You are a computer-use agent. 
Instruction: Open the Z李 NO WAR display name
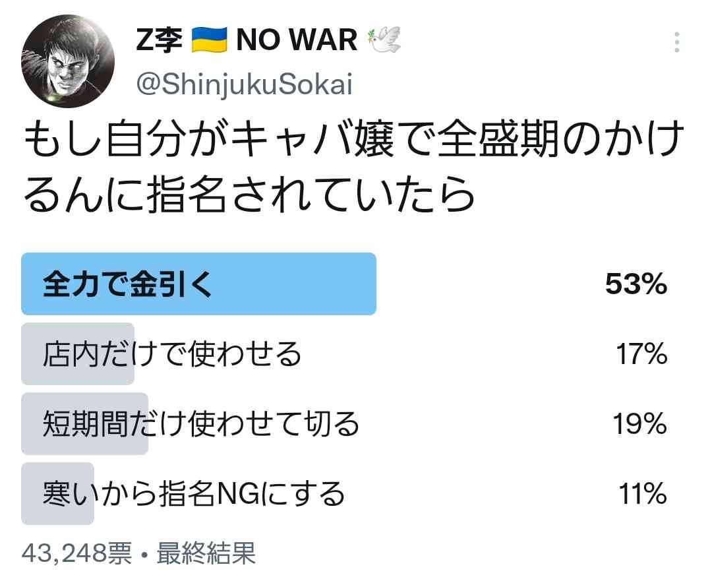pos(268,40)
